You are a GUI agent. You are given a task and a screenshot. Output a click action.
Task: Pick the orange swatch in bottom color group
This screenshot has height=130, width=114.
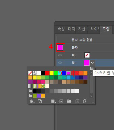43,96
